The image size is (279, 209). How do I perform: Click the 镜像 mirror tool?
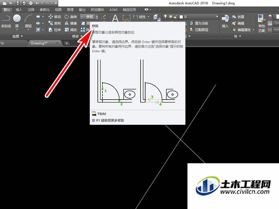click(x=71, y=23)
